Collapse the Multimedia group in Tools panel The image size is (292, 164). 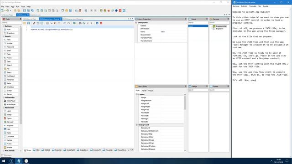point(4,97)
